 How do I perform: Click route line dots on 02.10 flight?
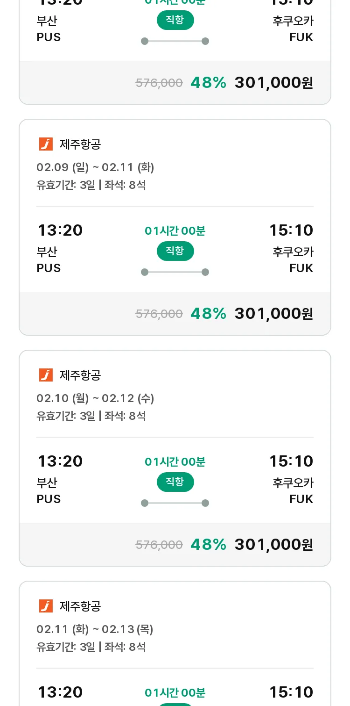point(175,503)
